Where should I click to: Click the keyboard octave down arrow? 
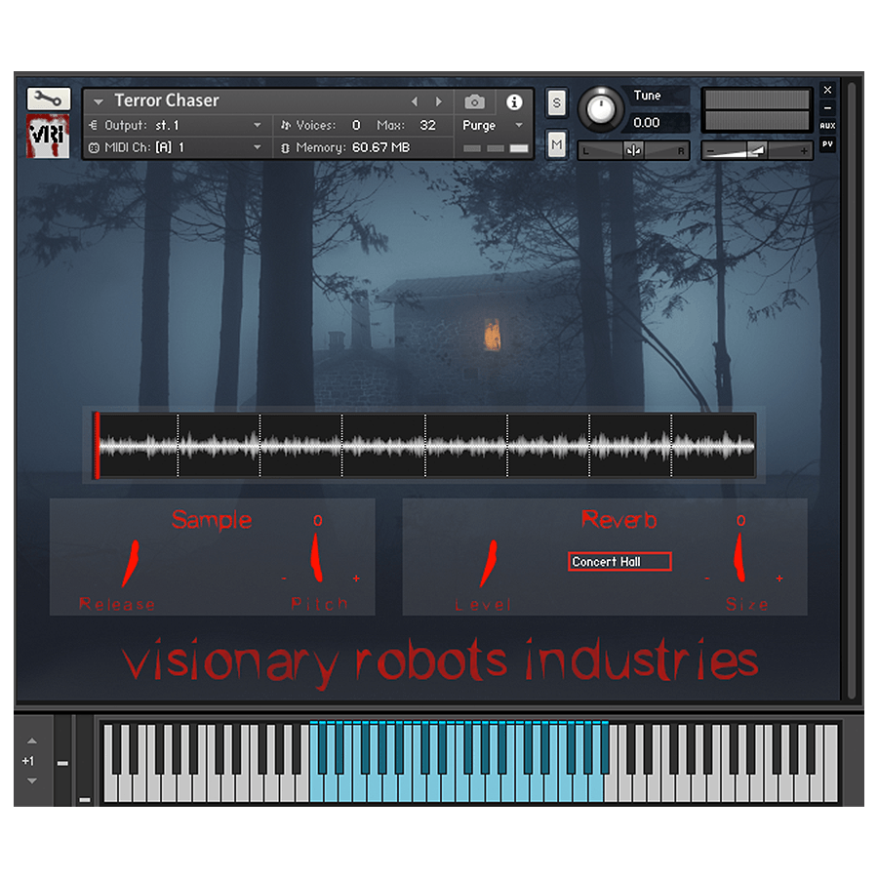click(31, 780)
